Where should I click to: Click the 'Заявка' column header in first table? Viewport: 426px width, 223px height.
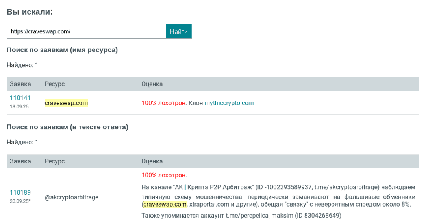(x=20, y=84)
